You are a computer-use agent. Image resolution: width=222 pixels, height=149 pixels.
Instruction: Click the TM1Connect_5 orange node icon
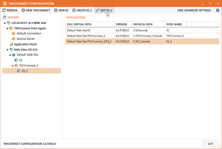pos(16,65)
